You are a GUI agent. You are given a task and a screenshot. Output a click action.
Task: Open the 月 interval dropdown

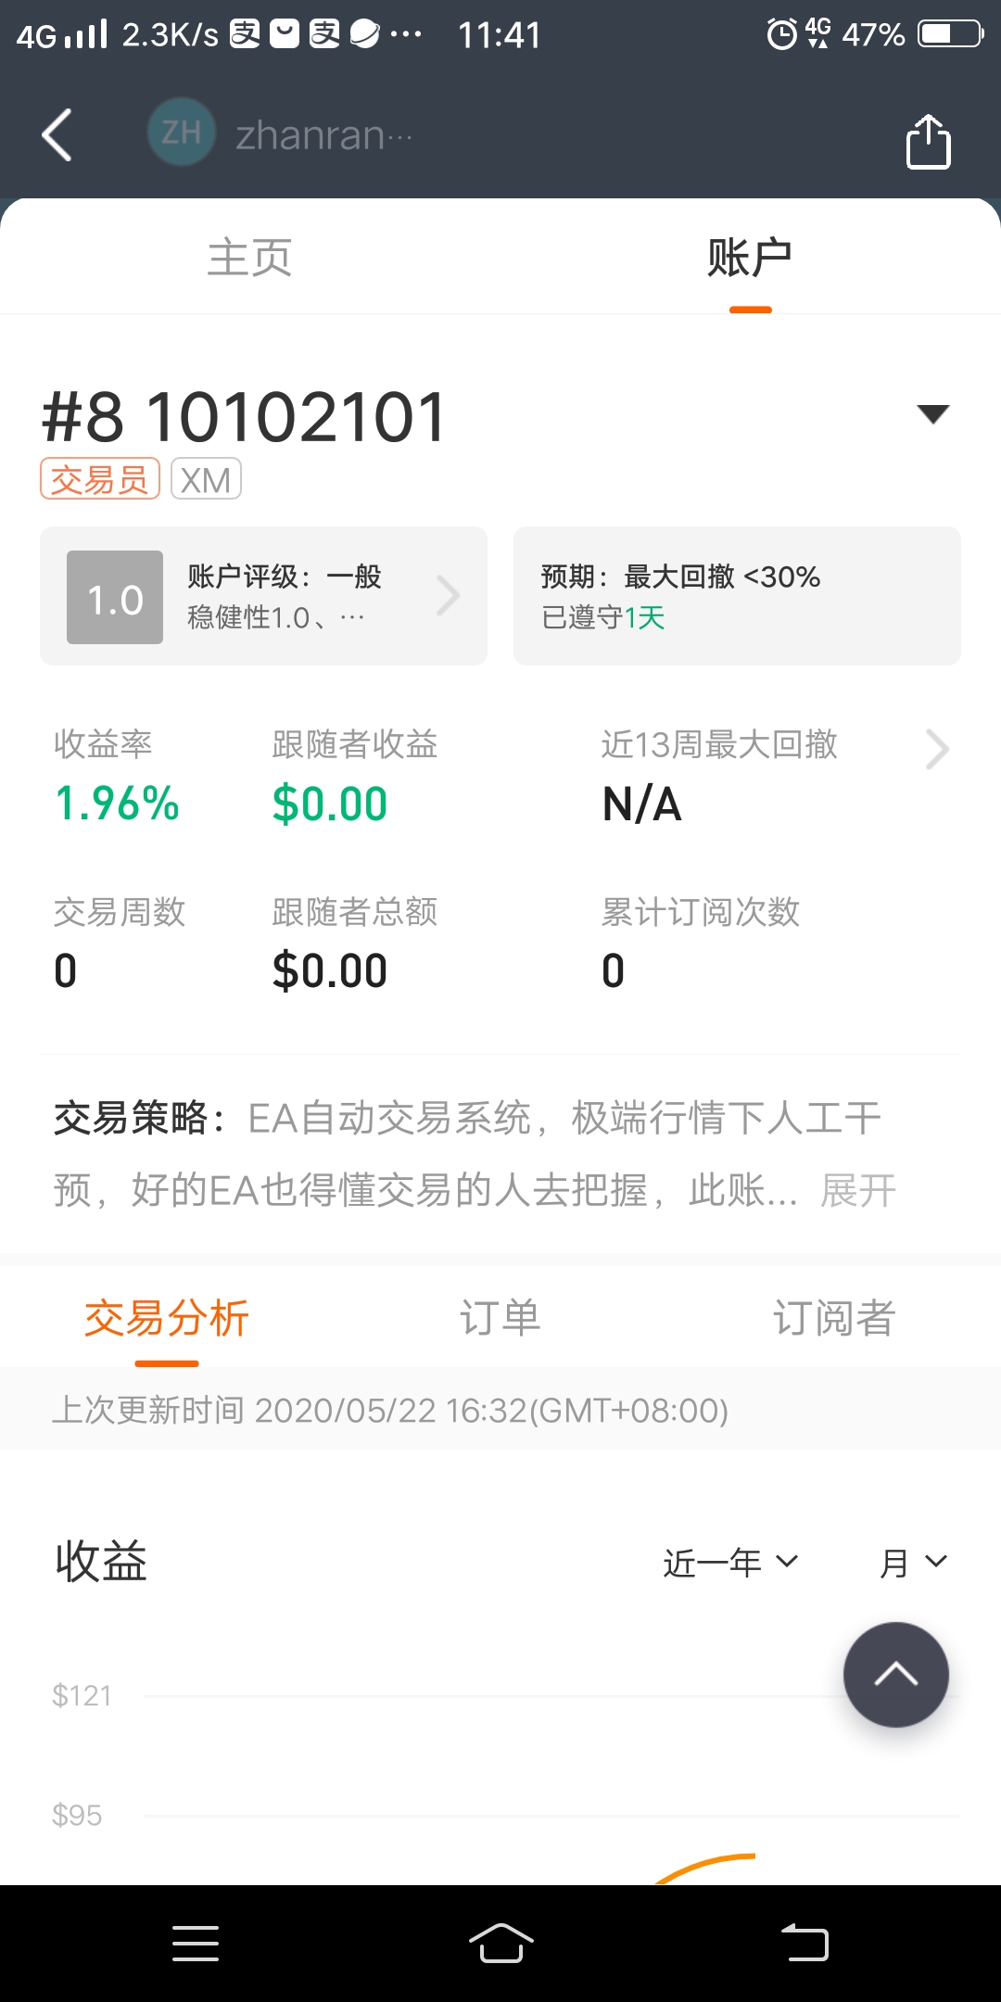(x=913, y=1563)
